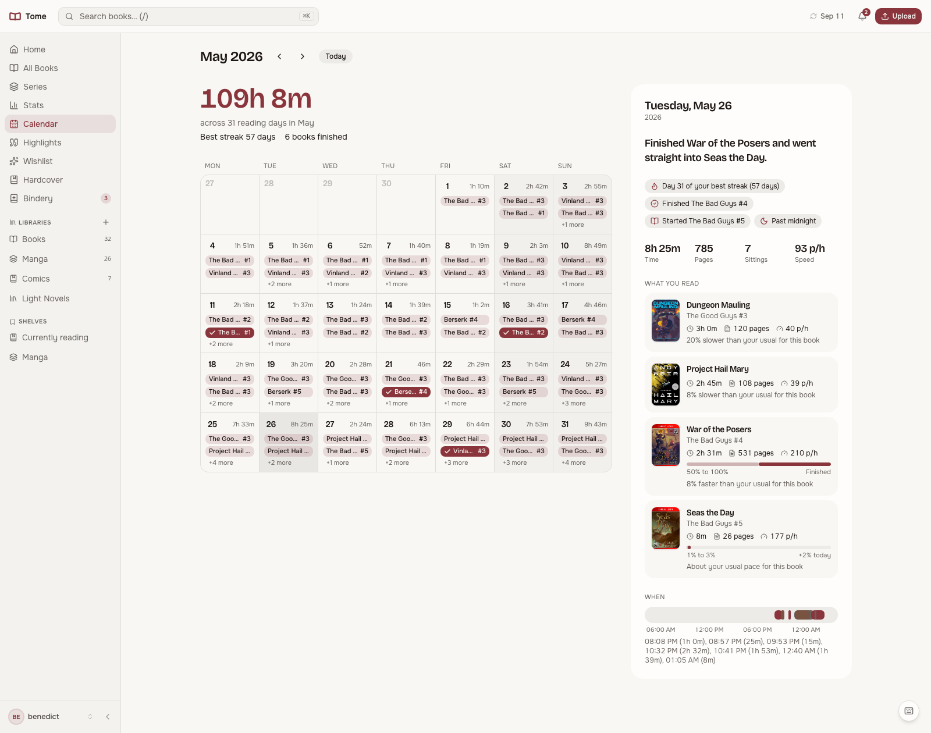Open Seas the Day cover thumbnail
Screen dimensions: 931x733
[666, 528]
